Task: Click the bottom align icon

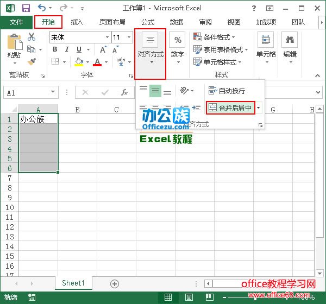Action: pos(167,92)
